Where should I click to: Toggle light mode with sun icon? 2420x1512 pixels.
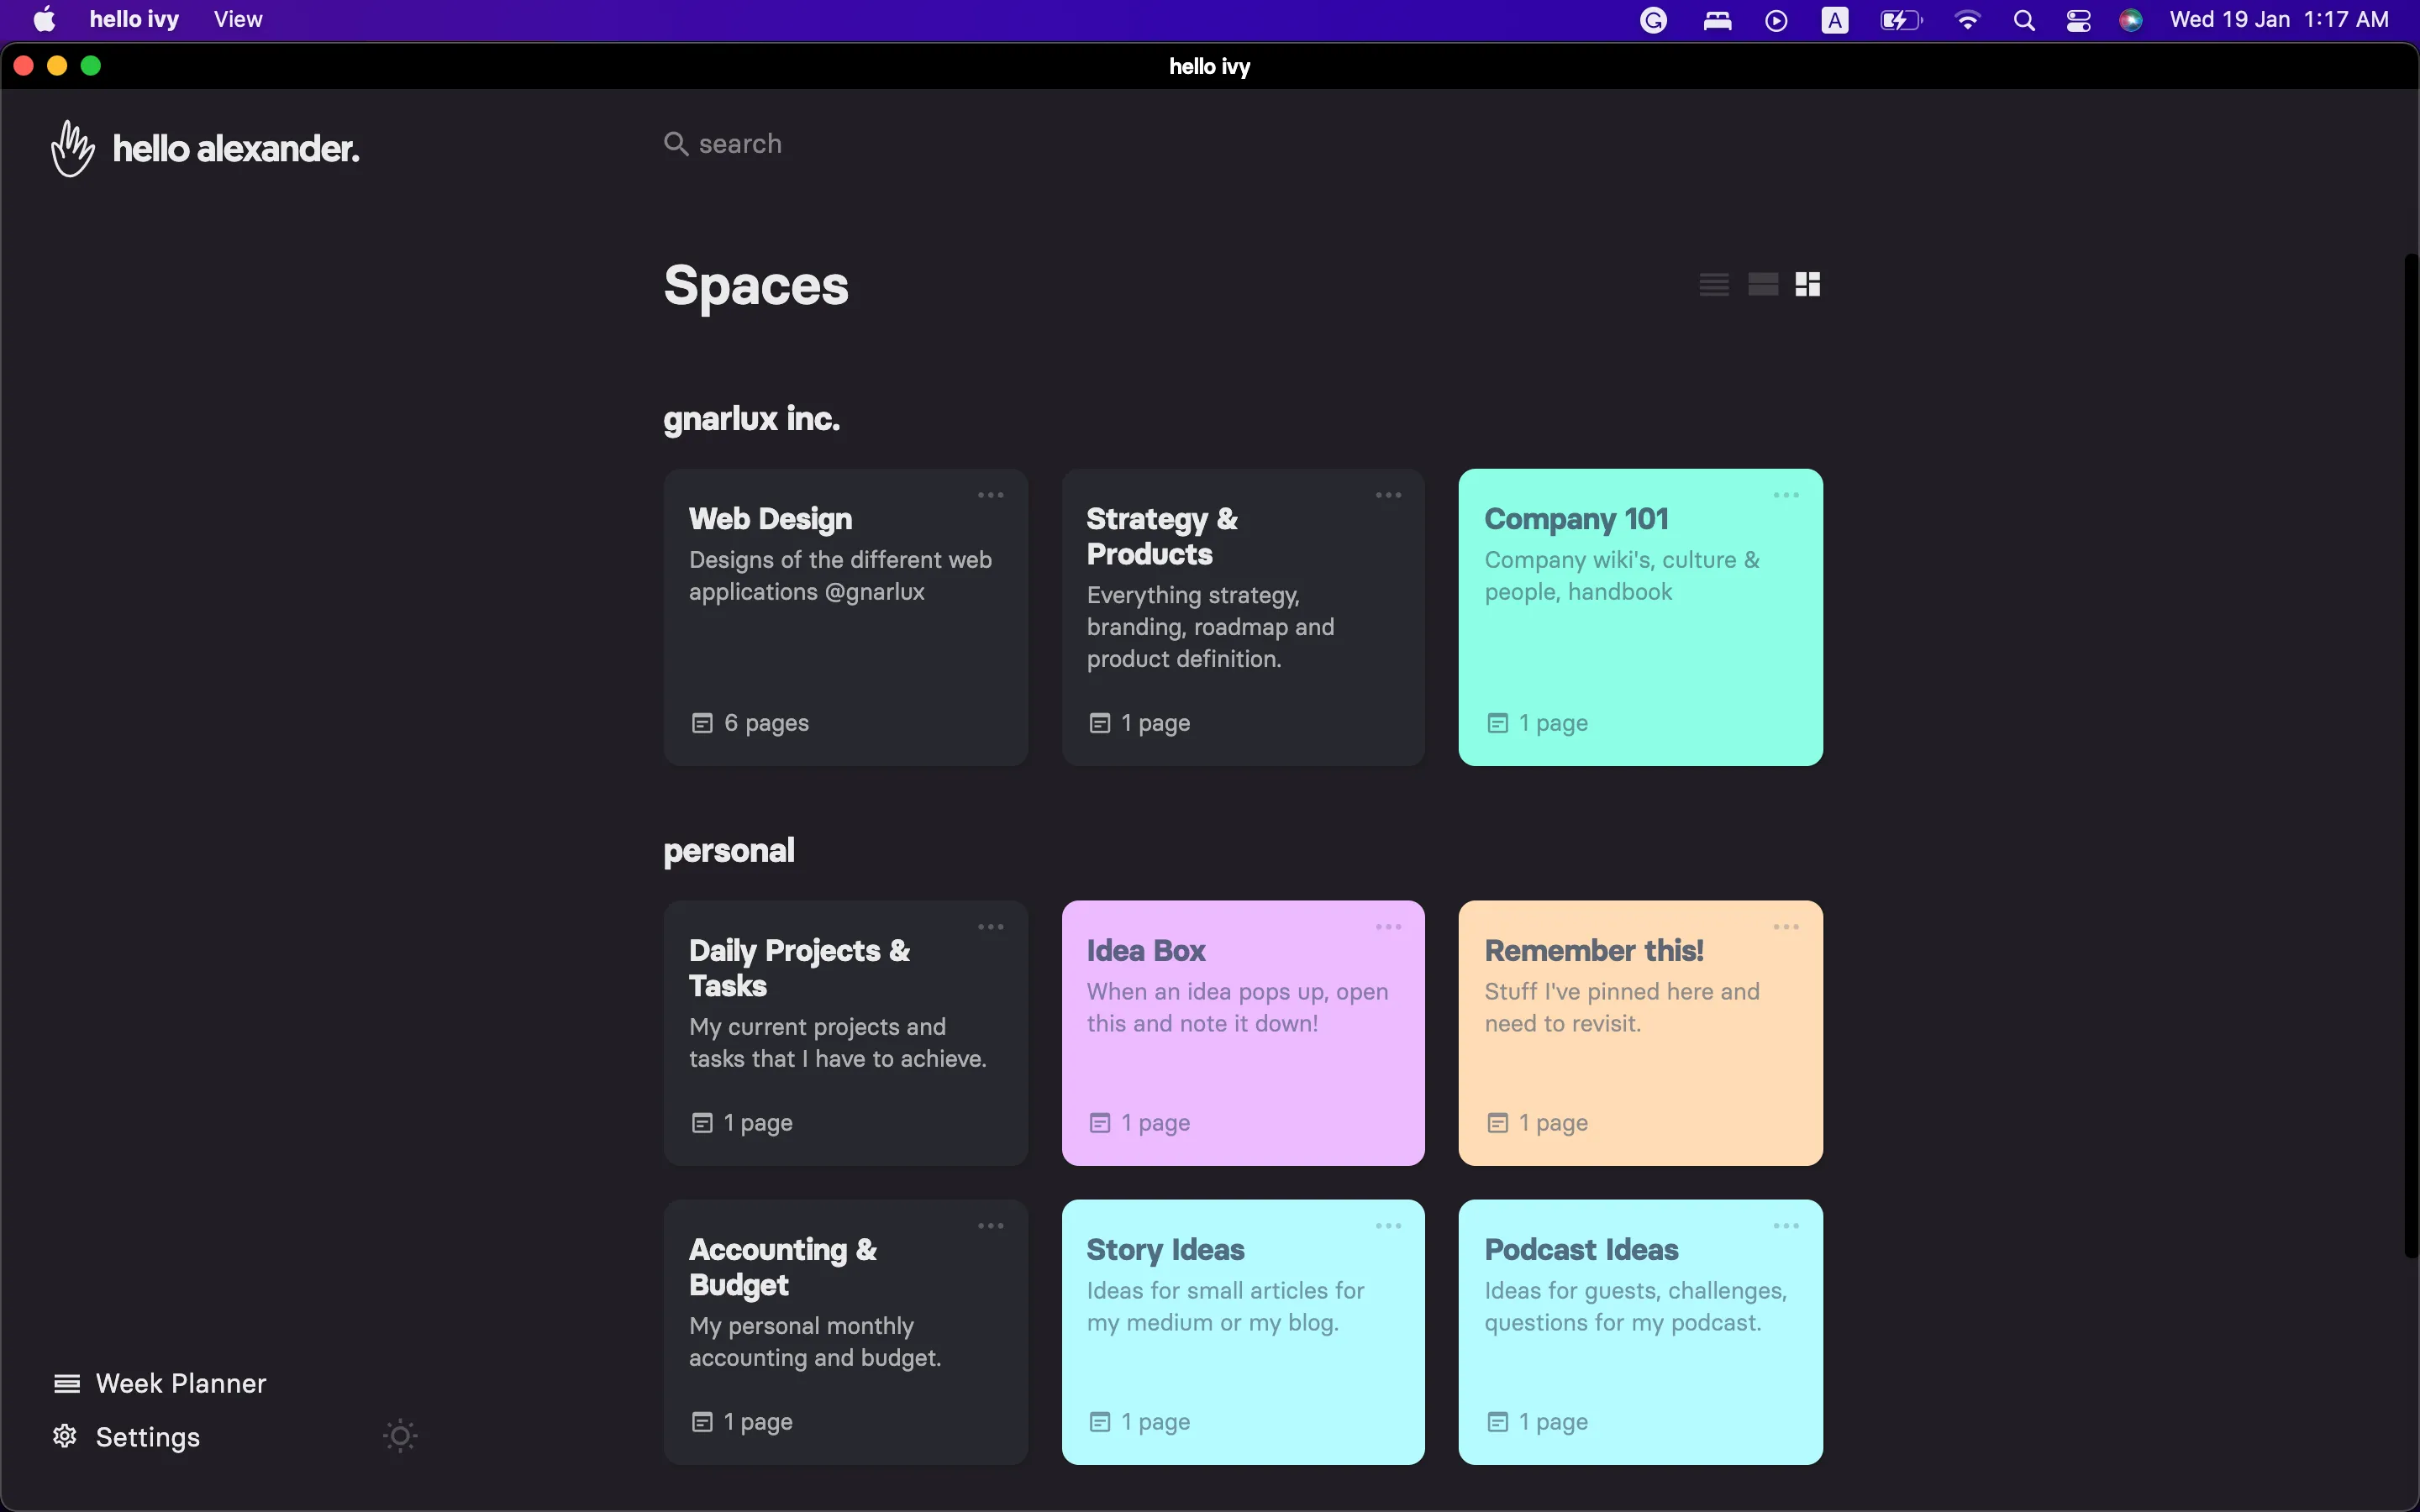point(400,1436)
